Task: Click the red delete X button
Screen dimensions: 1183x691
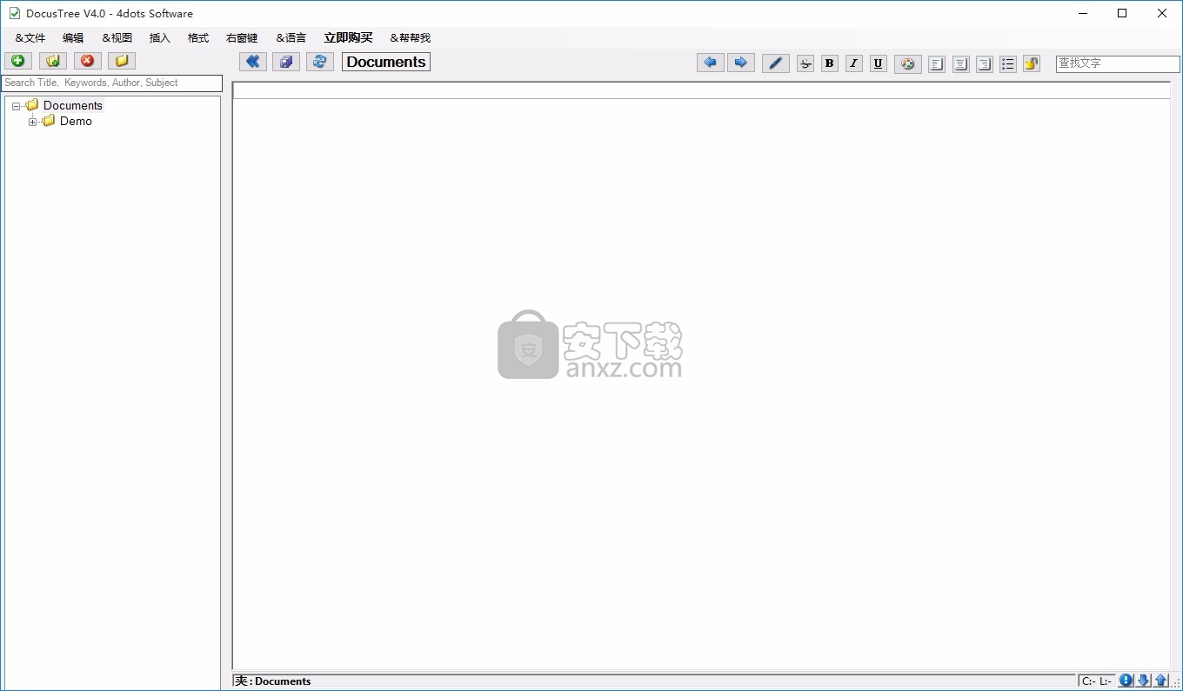Action: click(88, 61)
